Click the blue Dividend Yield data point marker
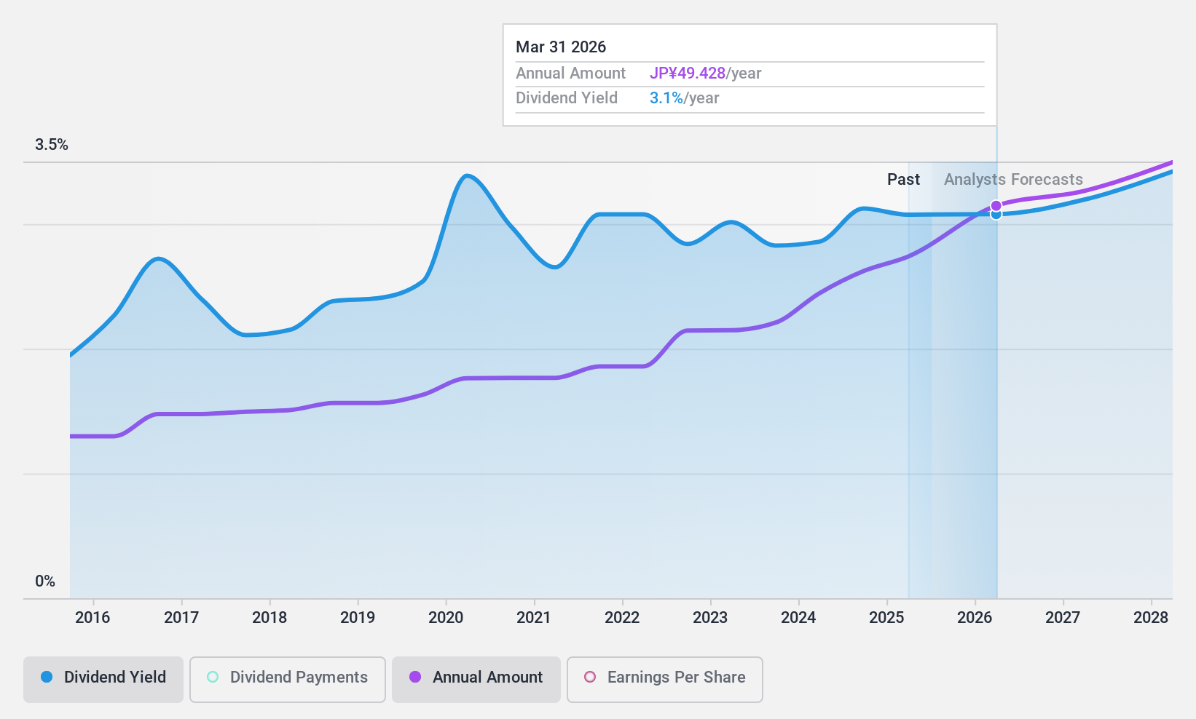The height and width of the screenshot is (719, 1196). (x=996, y=215)
